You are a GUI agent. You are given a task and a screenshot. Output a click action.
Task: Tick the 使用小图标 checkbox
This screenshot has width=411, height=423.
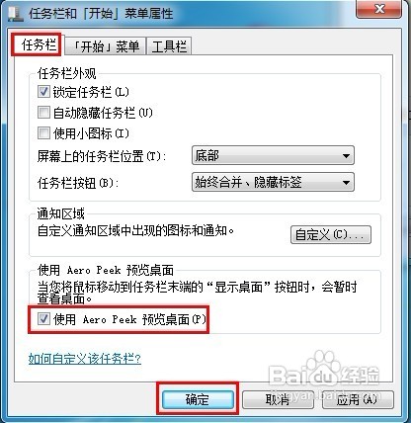click(x=43, y=133)
